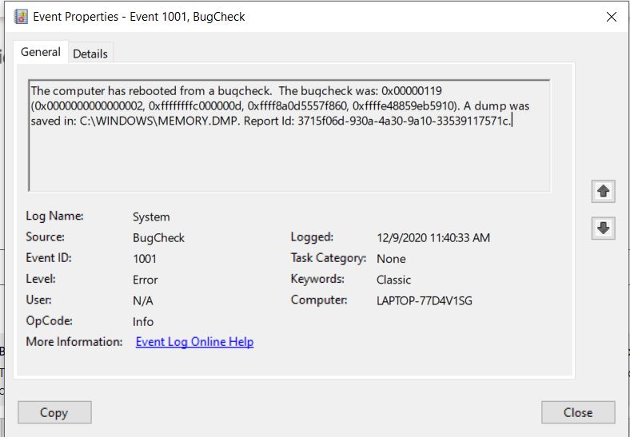This screenshot has width=630, height=437.
Task: Click the Log Name: label
Action: [54, 216]
